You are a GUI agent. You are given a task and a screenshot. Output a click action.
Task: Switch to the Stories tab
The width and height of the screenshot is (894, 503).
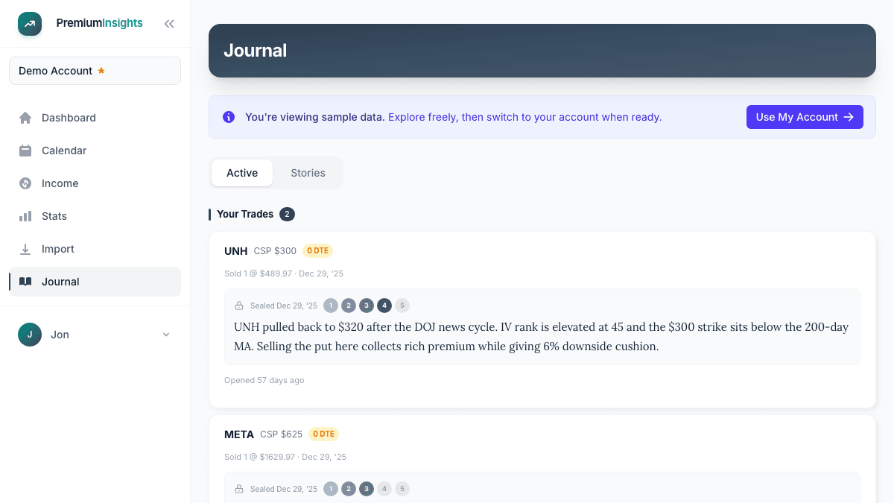pyautogui.click(x=308, y=172)
